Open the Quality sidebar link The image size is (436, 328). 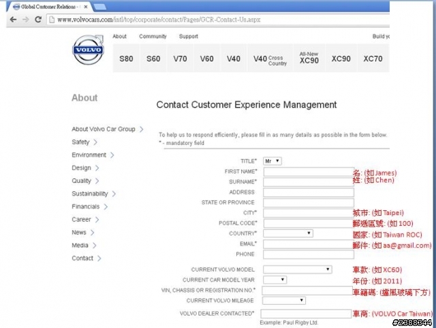(x=82, y=181)
